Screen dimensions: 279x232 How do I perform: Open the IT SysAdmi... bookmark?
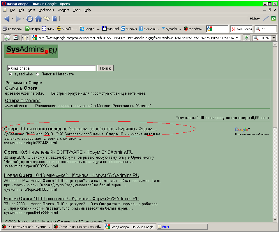click(149, 29)
